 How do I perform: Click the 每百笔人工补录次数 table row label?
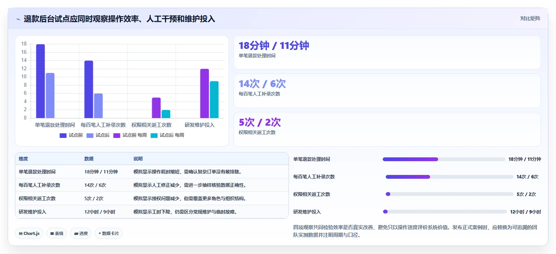click(x=39, y=185)
